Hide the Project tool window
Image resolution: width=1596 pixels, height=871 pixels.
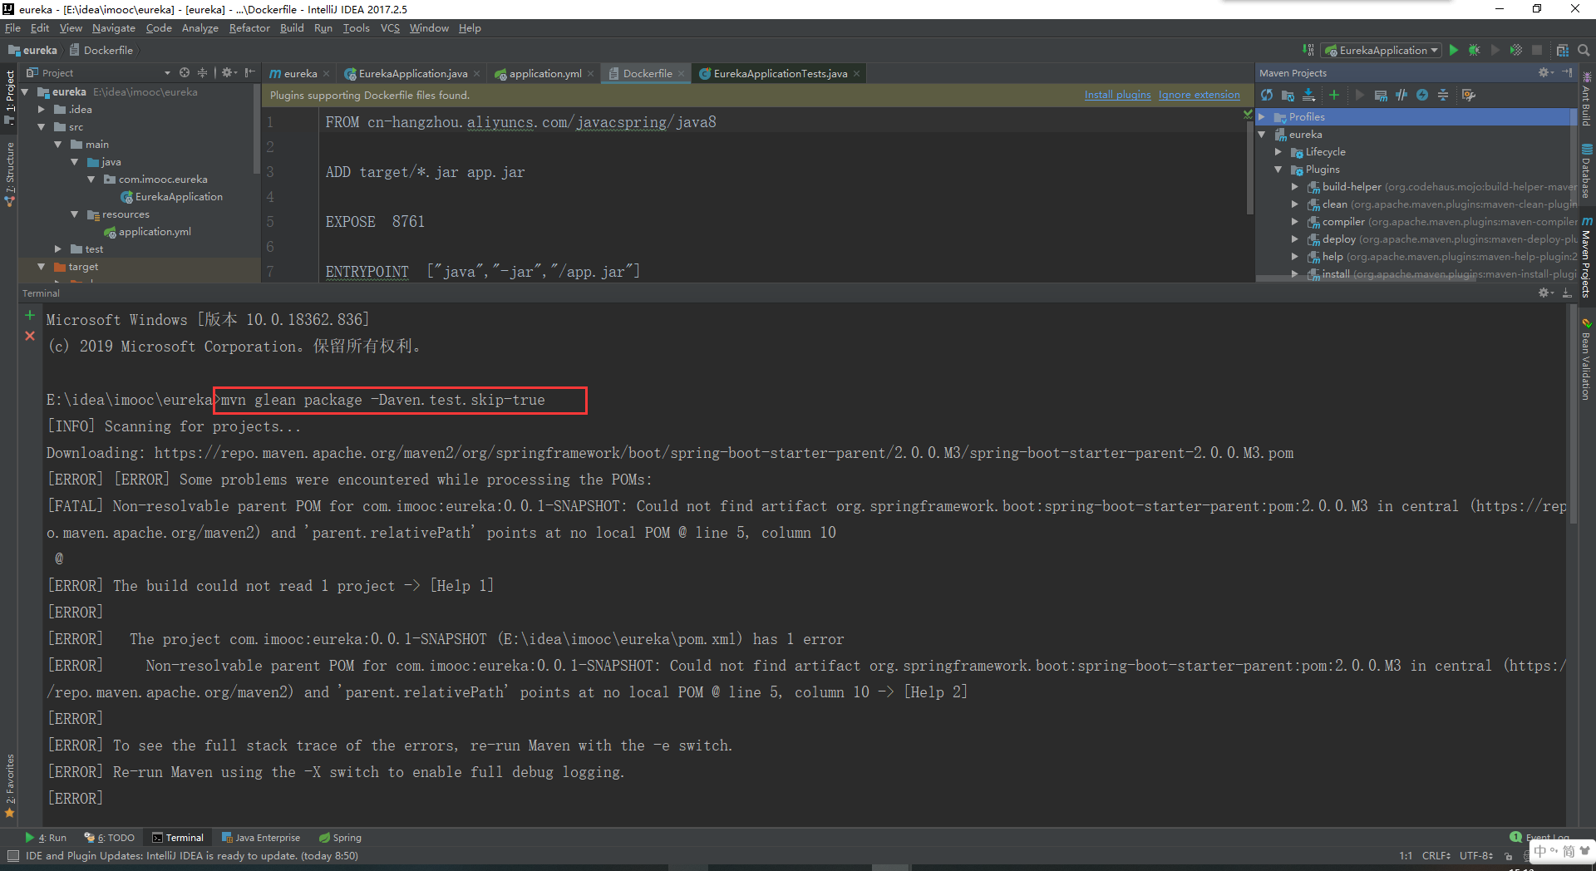pos(250,73)
